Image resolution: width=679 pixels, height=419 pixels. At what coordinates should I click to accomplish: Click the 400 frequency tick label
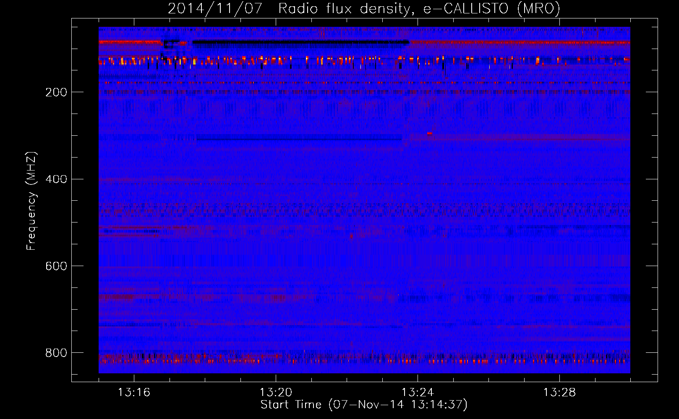pyautogui.click(x=56, y=179)
